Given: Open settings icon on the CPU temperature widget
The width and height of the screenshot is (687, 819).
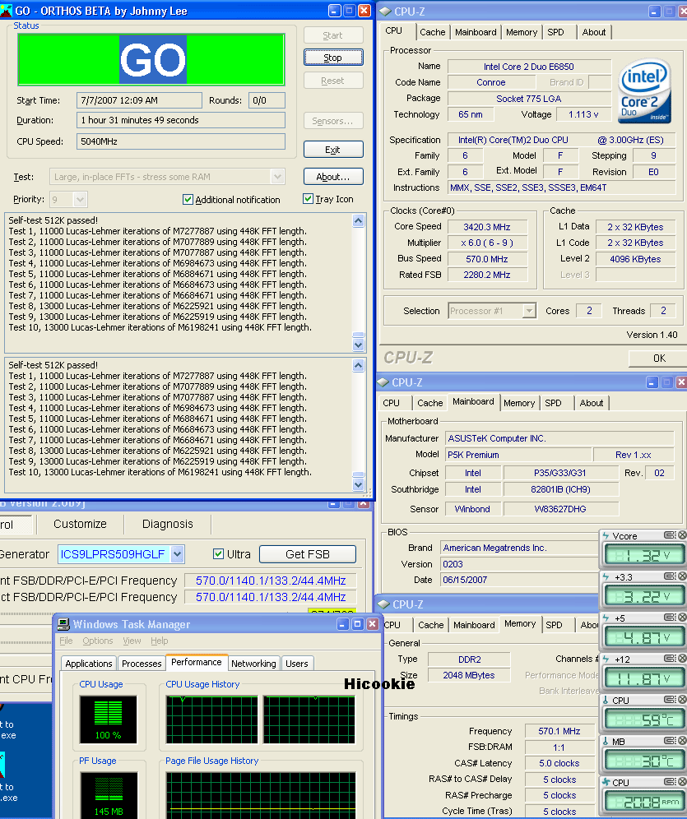Looking at the screenshot, I should 671,700.
